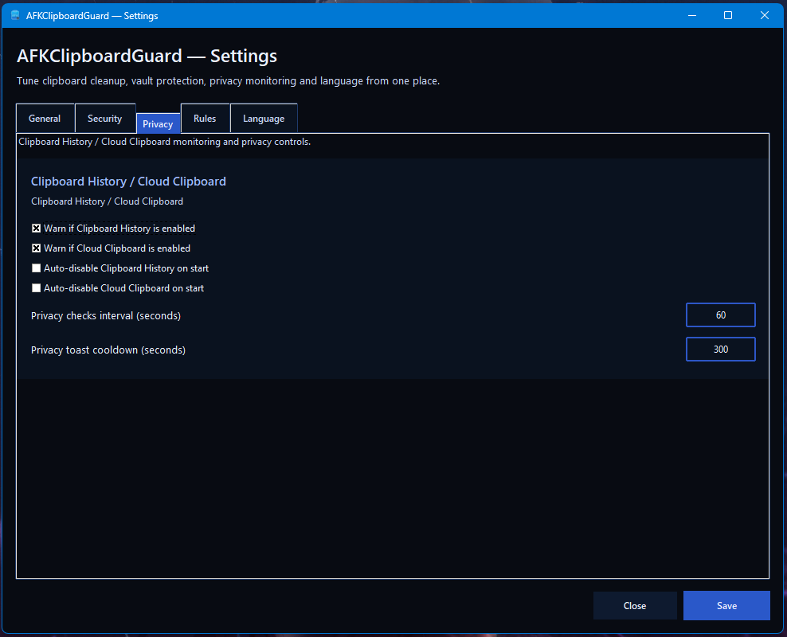This screenshot has height=637, width=787.
Task: Minimize the Settings window
Action: [x=691, y=15]
